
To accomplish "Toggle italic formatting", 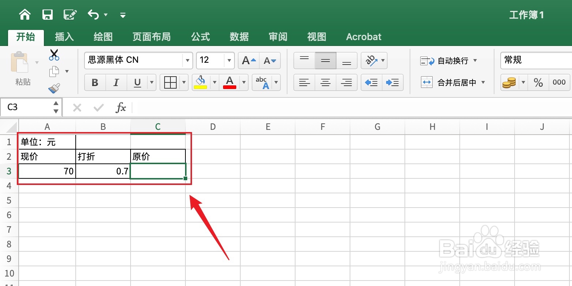I will click(x=116, y=82).
